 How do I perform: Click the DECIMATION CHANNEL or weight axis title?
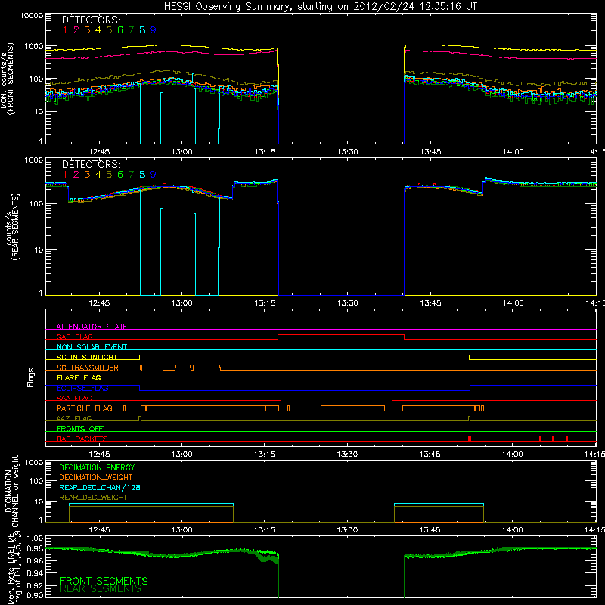pyautogui.click(x=11, y=491)
